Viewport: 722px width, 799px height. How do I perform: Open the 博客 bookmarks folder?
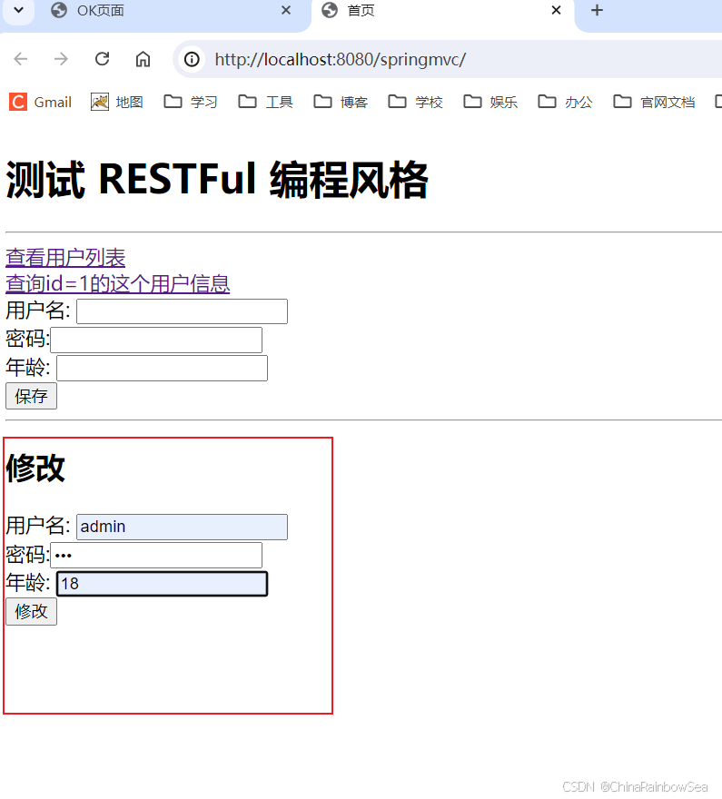pos(341,102)
